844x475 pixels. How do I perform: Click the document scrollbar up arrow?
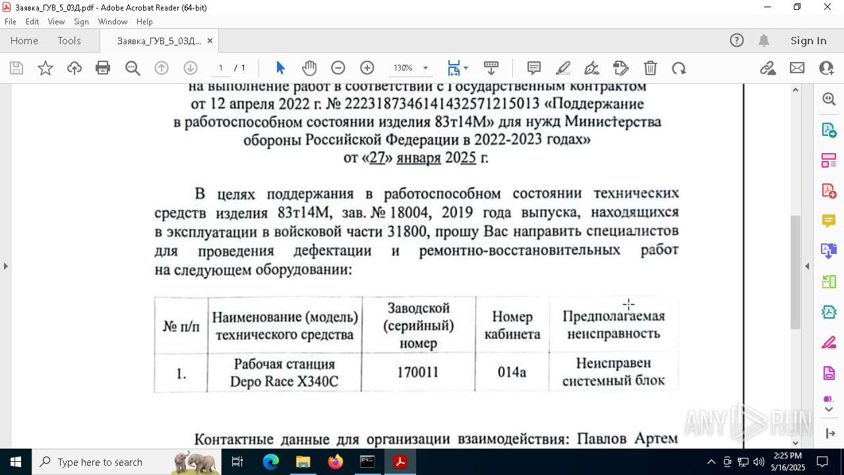click(x=795, y=90)
